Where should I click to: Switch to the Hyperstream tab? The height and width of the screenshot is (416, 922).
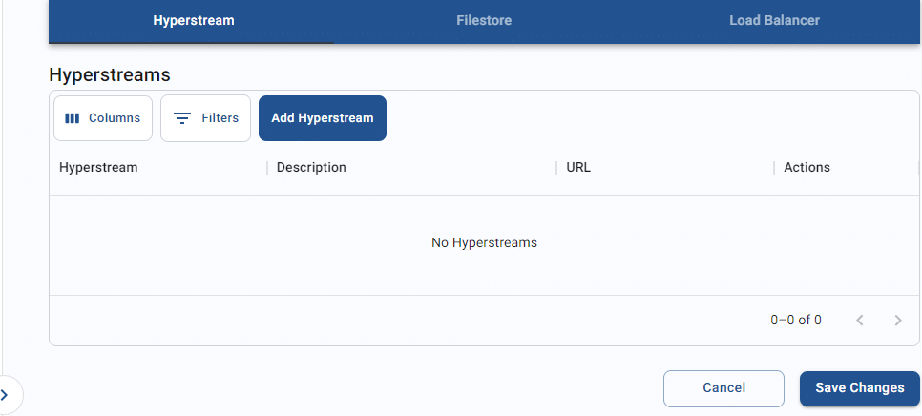point(194,21)
